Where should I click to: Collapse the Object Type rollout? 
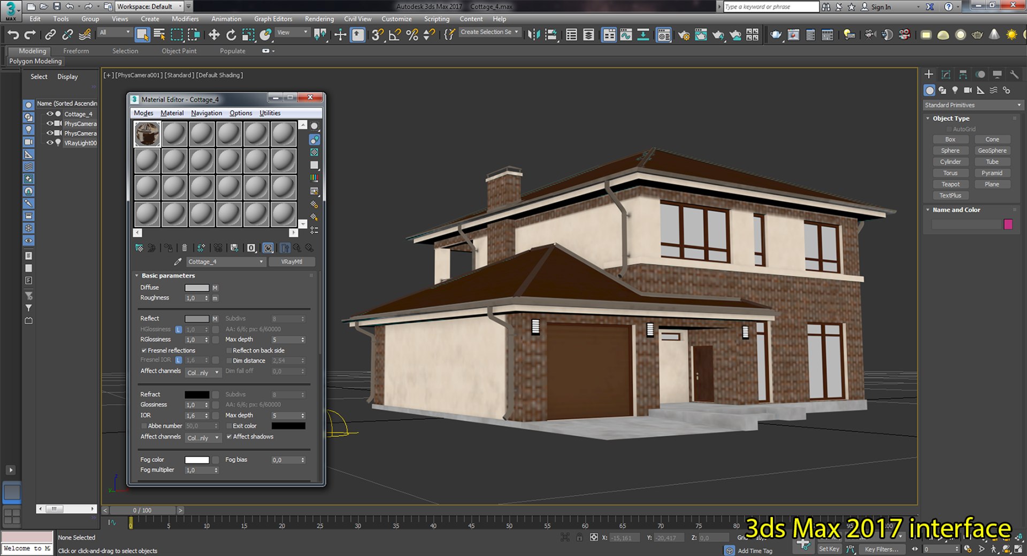point(928,119)
